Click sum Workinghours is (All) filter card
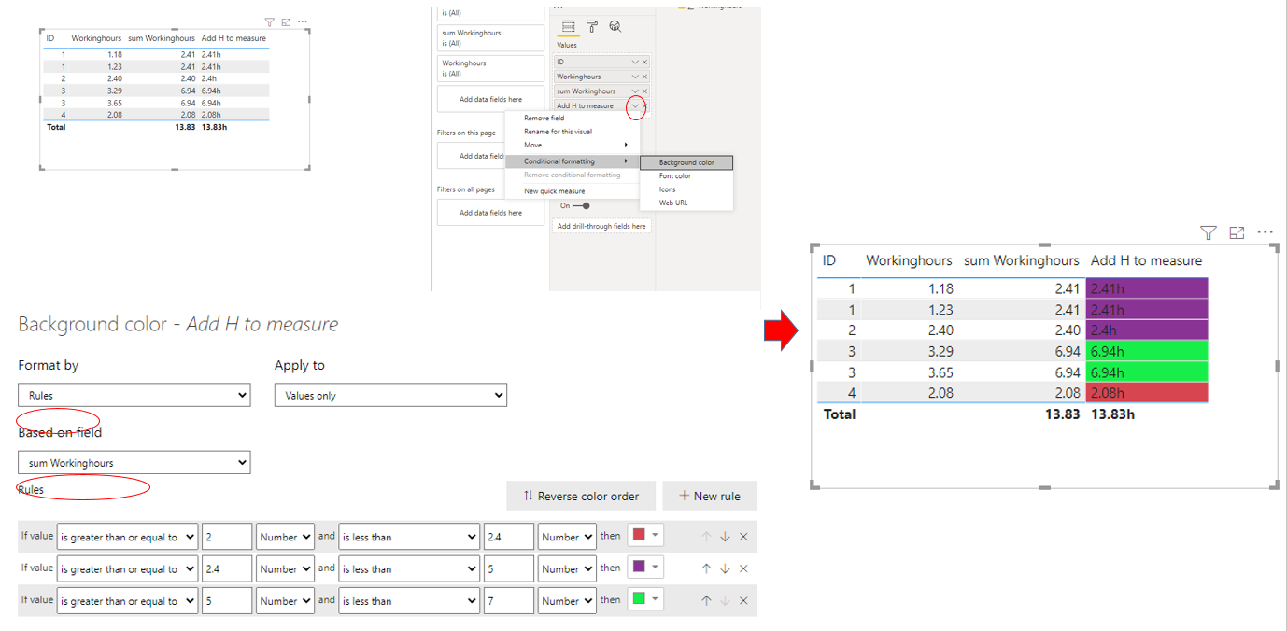 [x=491, y=37]
